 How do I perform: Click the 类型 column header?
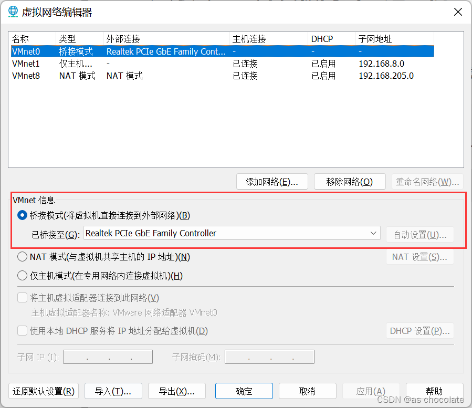point(80,39)
